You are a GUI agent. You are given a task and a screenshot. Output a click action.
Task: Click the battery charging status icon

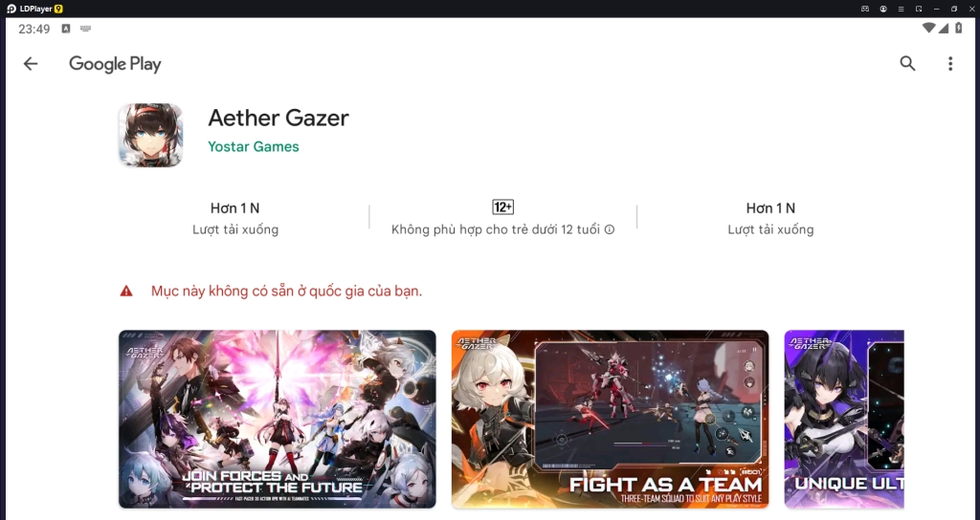pos(959,28)
